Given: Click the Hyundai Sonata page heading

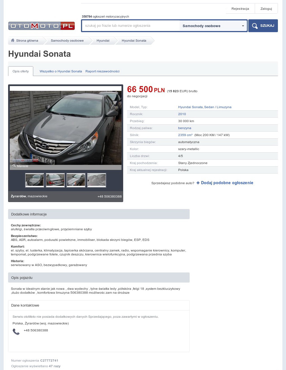Looking at the screenshot, I should click(x=39, y=54).
